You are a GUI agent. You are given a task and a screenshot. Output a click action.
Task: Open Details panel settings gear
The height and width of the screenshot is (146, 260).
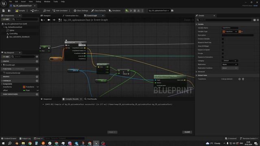coord(258,20)
